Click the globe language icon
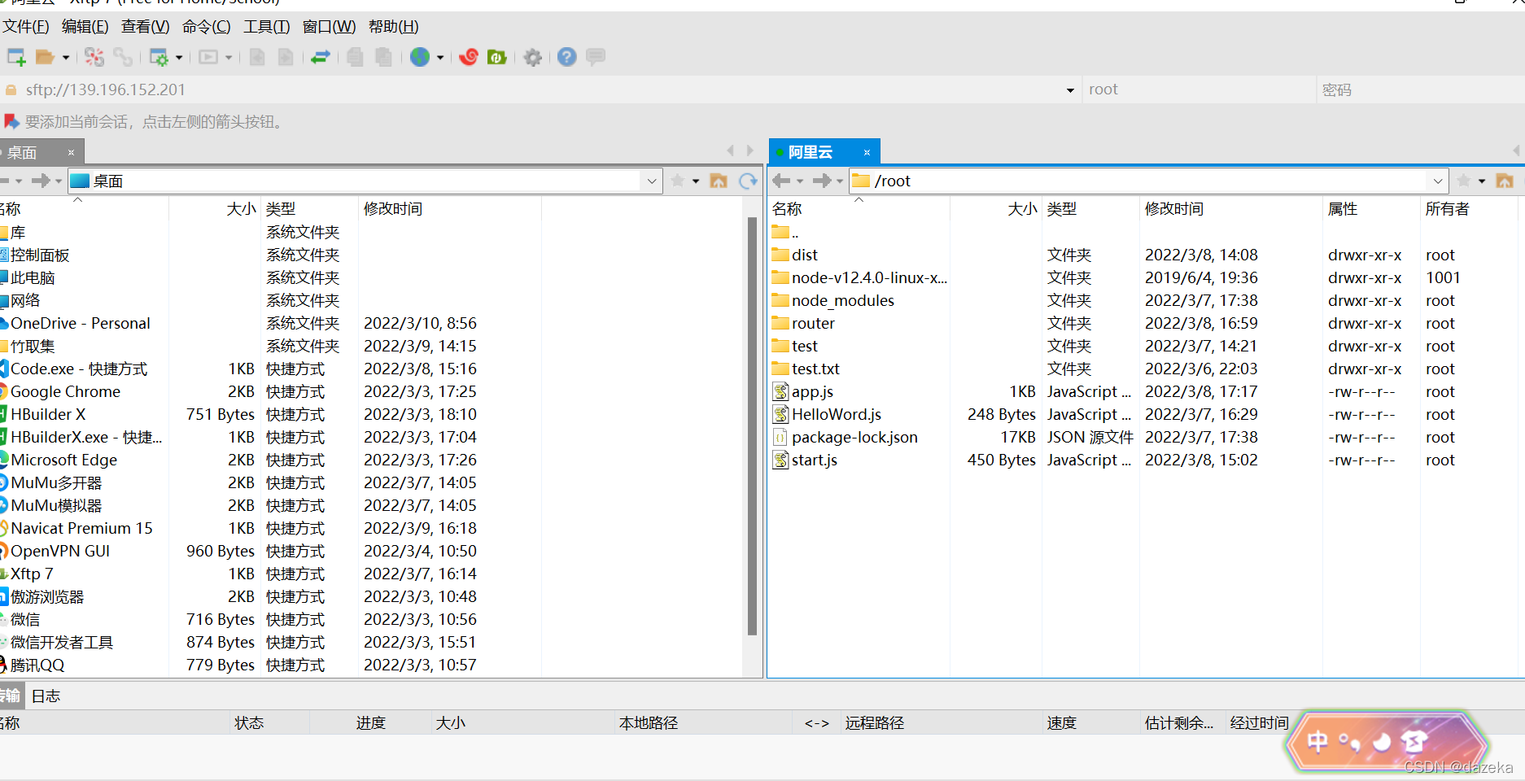The width and height of the screenshot is (1525, 781). (420, 57)
